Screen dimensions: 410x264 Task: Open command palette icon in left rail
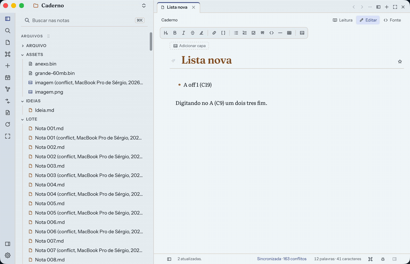point(8,54)
